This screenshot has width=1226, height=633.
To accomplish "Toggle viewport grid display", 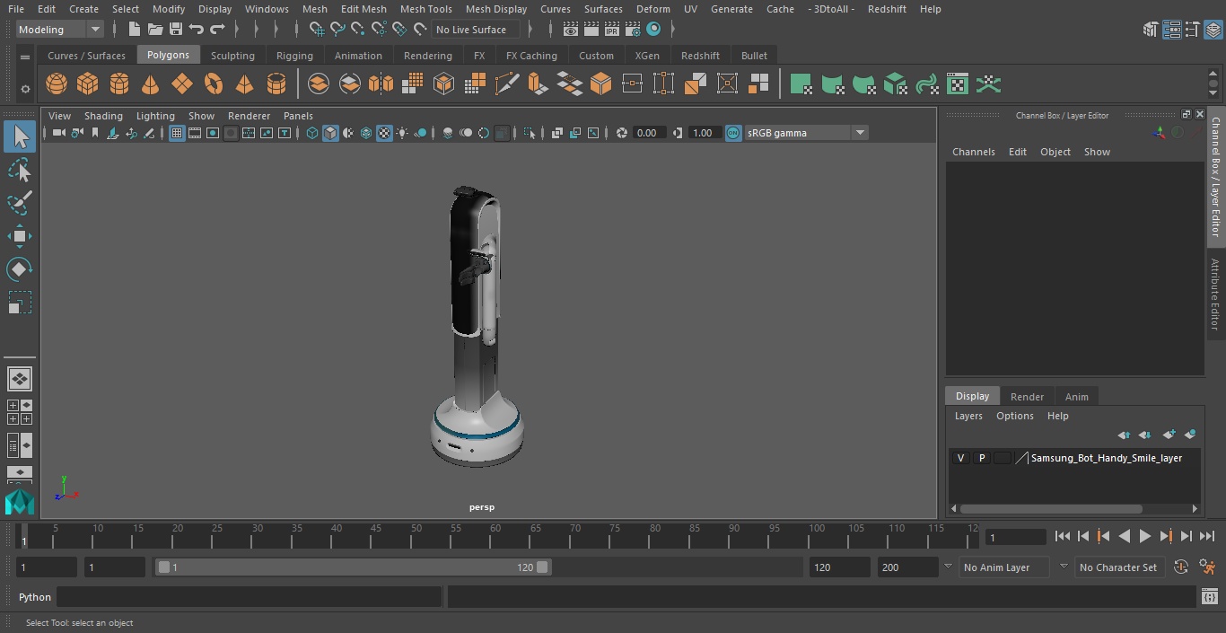I will [x=177, y=133].
